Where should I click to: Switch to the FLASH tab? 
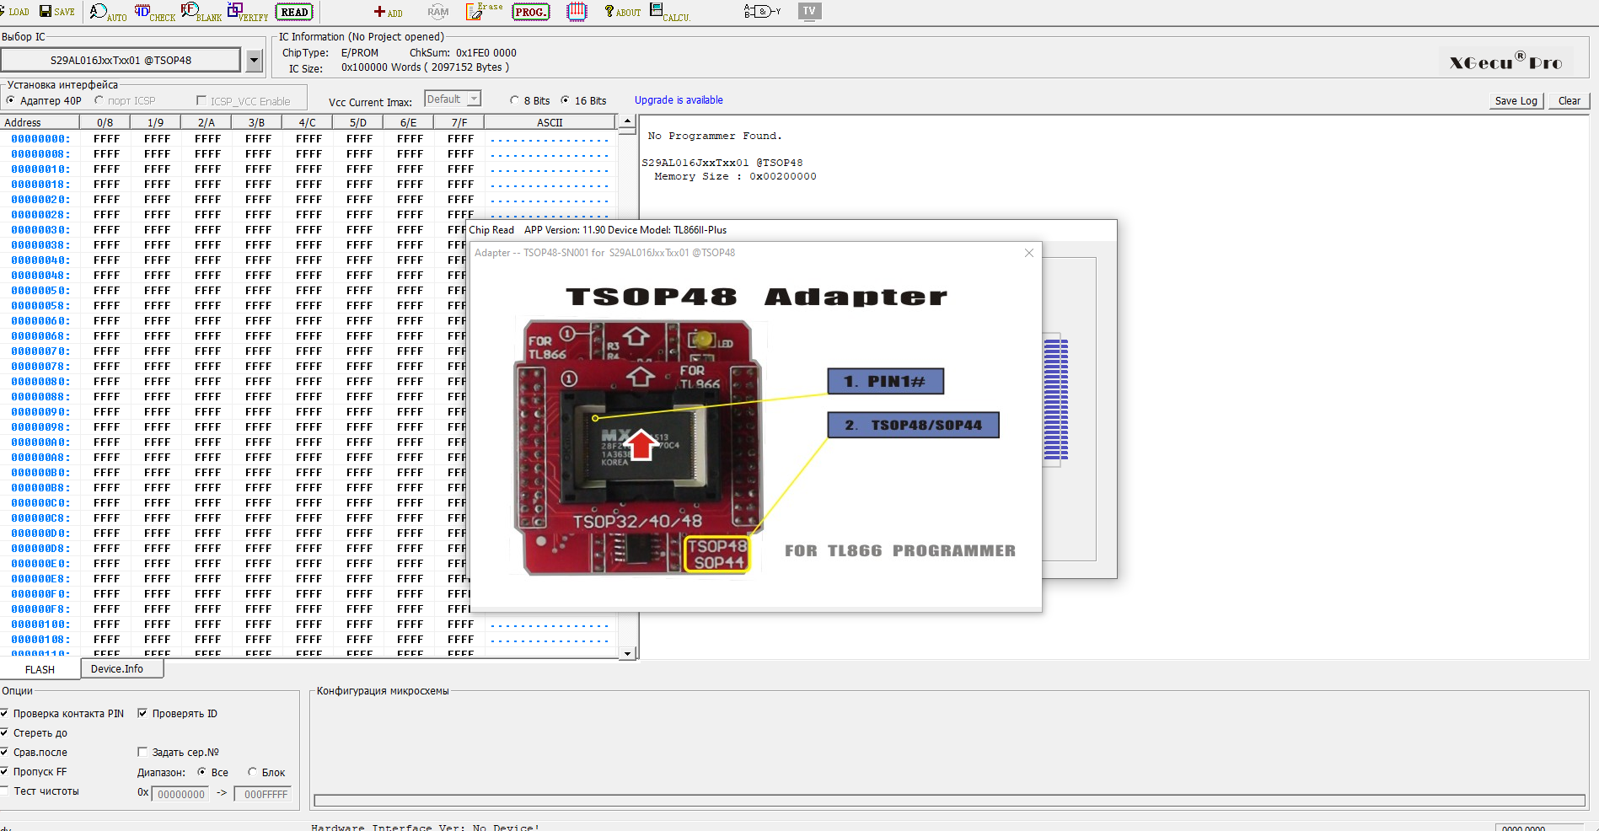[40, 669]
